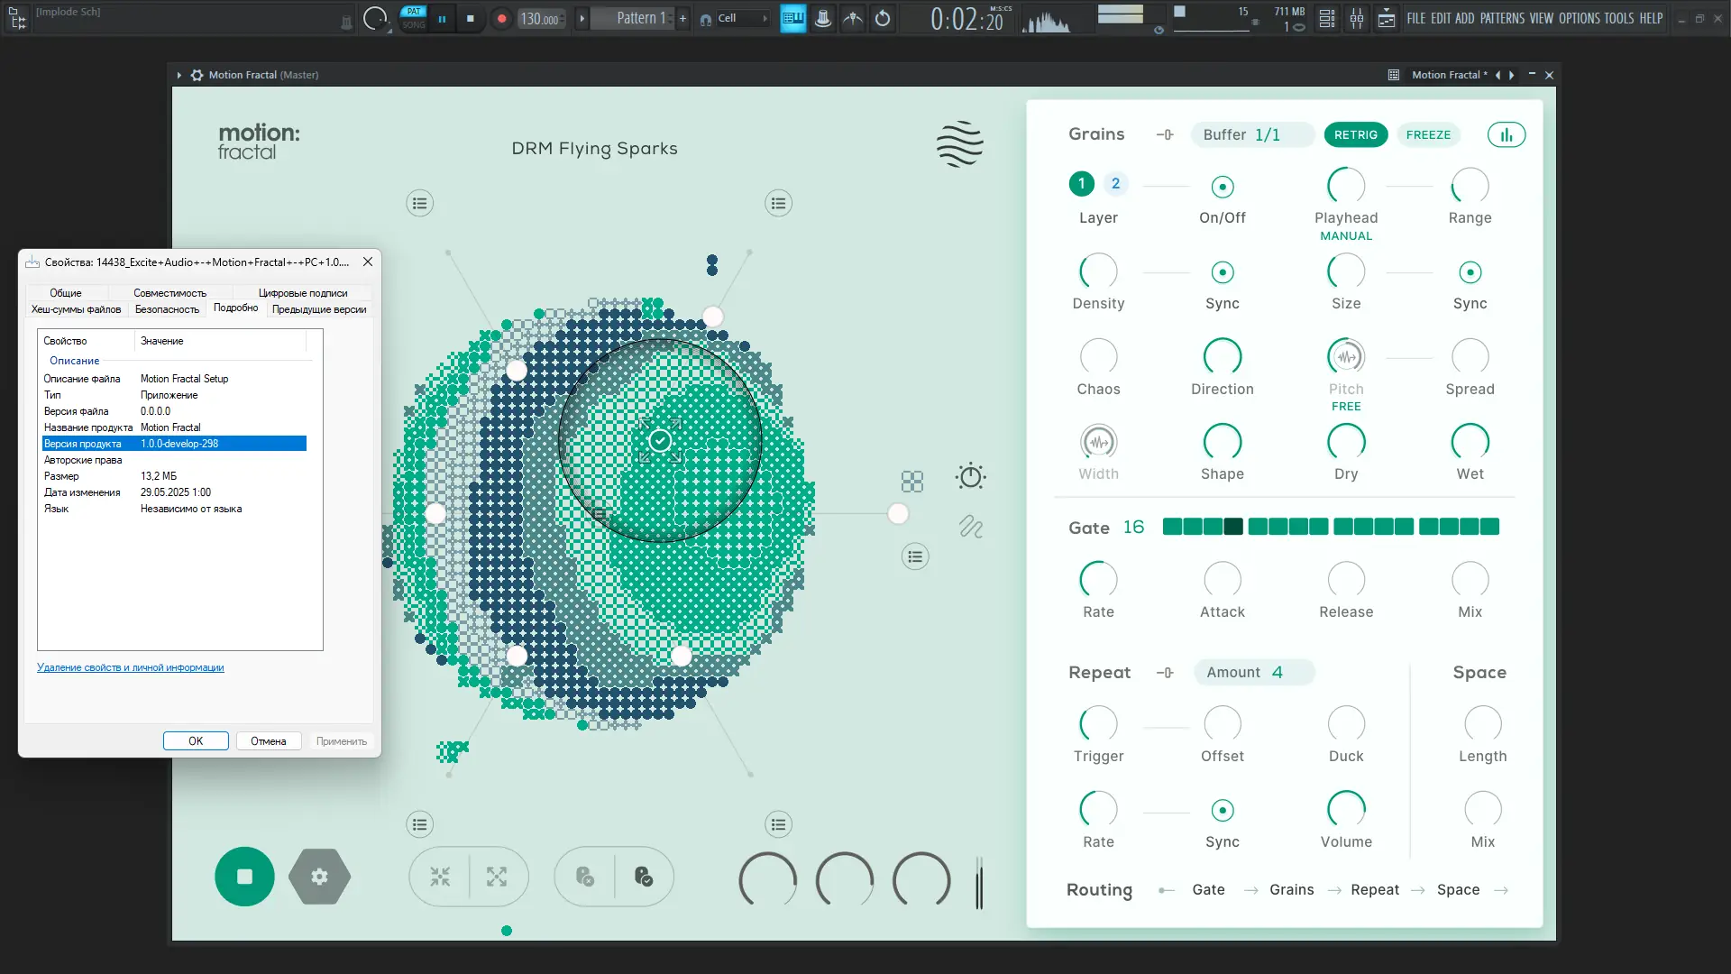Open the hexagon settings gear button
This screenshot has width=1731, height=974.
click(319, 877)
